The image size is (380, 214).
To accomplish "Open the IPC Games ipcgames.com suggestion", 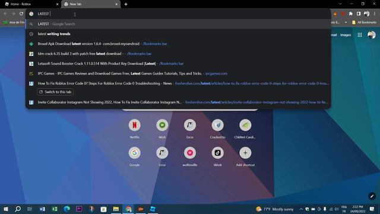I will (x=178, y=74).
